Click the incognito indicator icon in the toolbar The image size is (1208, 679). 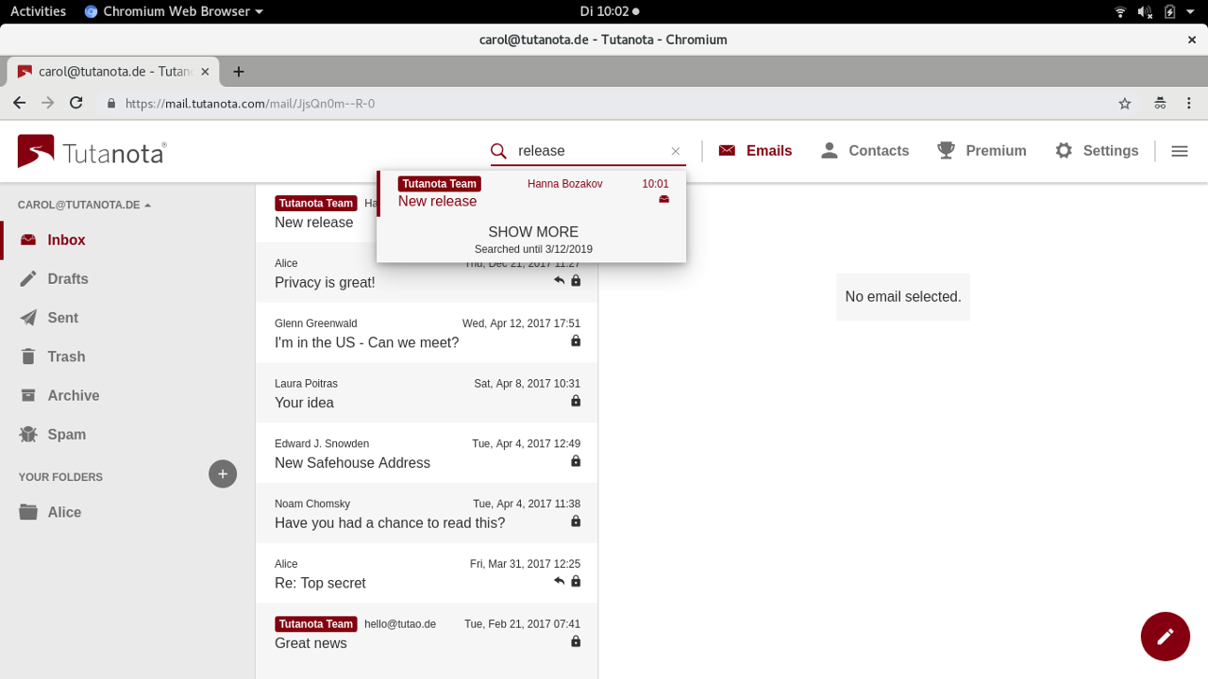pos(1160,104)
